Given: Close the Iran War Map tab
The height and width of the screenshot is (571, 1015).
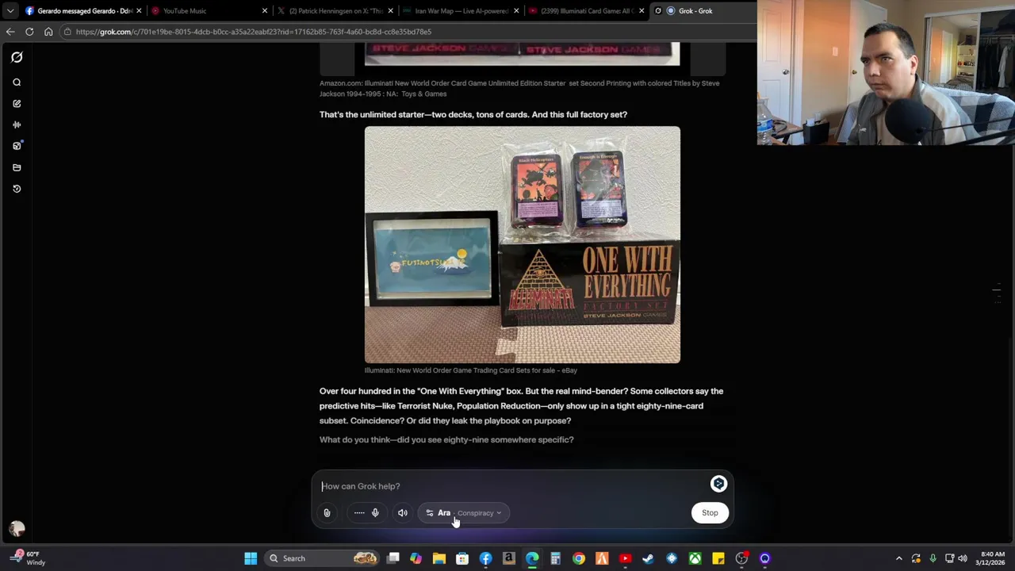Looking at the screenshot, I should click(x=516, y=11).
